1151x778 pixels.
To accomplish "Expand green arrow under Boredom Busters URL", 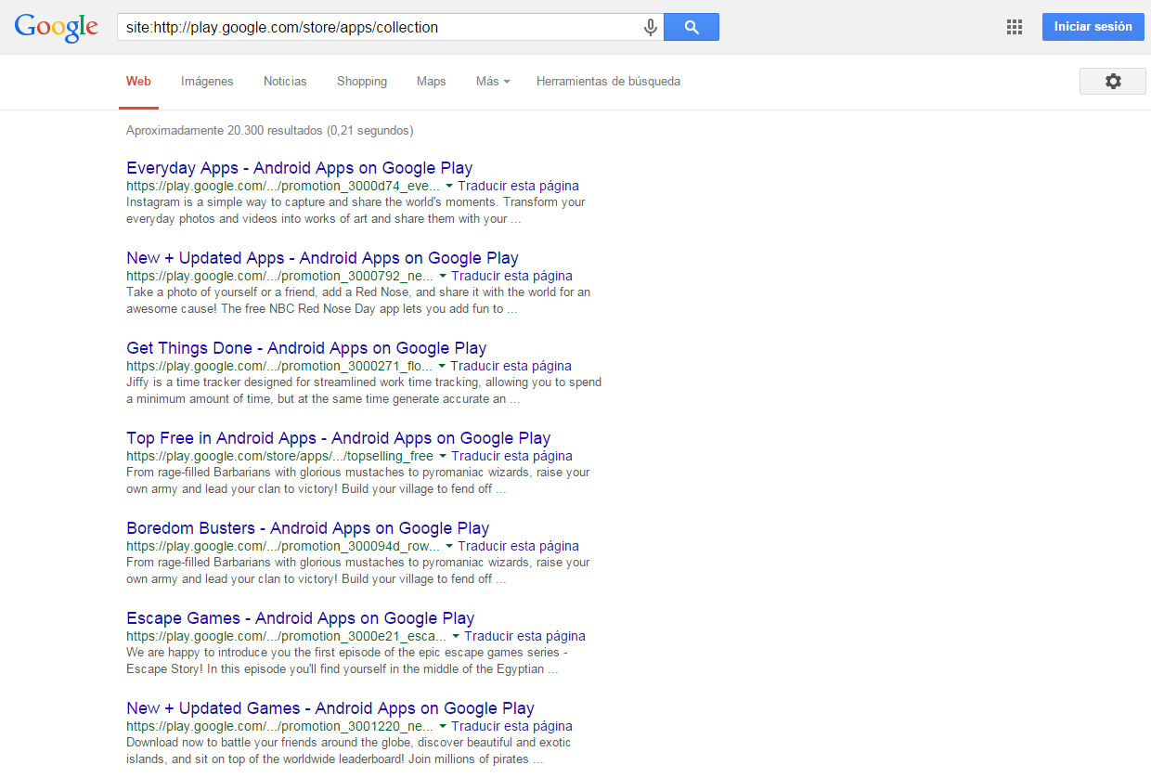I will 449,546.
